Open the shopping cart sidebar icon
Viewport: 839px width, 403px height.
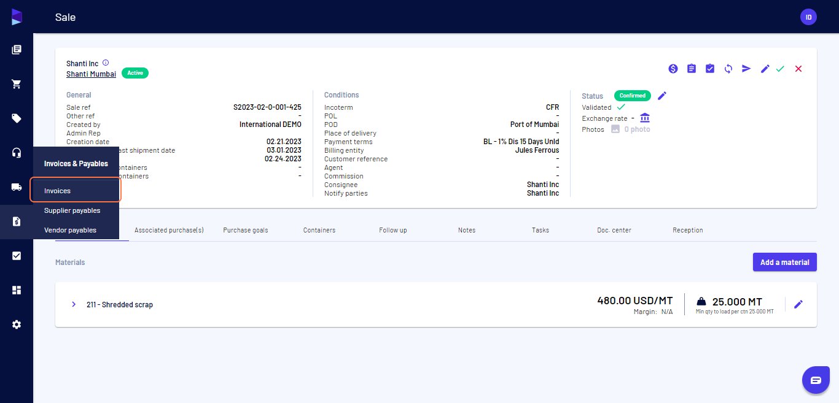pyautogui.click(x=17, y=84)
